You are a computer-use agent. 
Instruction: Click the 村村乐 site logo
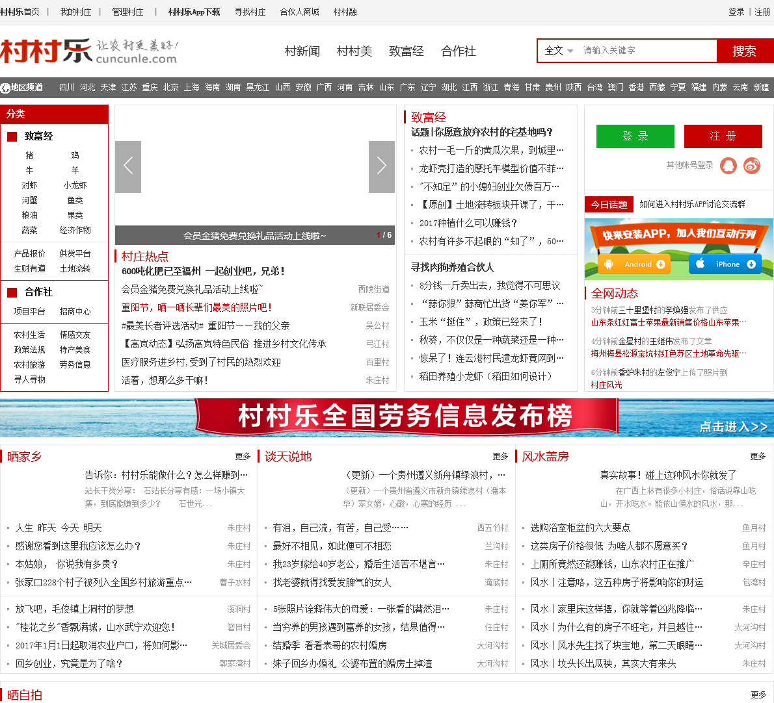click(x=89, y=51)
